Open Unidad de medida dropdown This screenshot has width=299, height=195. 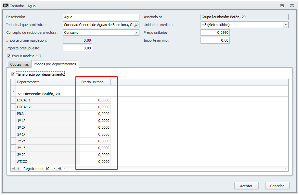click(x=286, y=25)
